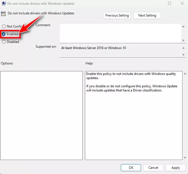Screen dimensions: 188x174
Task: Click the 'Do not include drivers with Windows Updates' heading
Action: (x=41, y=13)
